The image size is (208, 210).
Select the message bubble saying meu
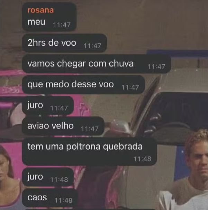pos(49,17)
